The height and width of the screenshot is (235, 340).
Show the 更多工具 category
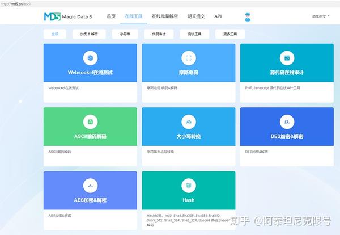(230, 34)
